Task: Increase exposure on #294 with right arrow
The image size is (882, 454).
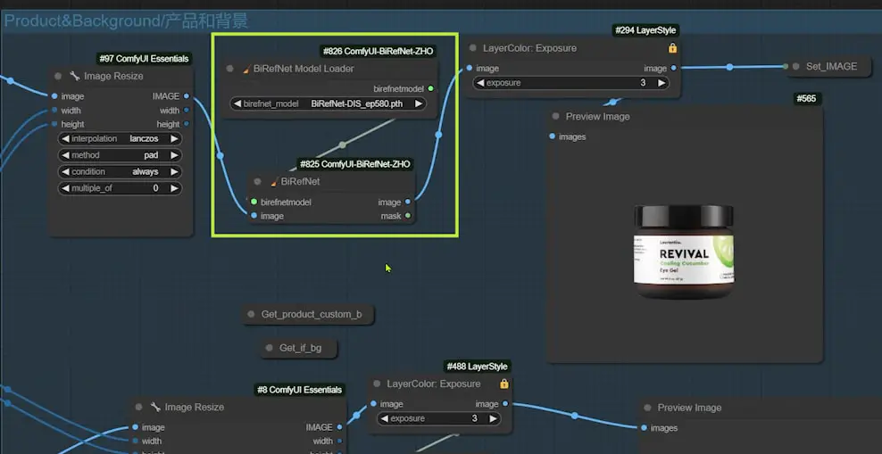Action: point(661,83)
